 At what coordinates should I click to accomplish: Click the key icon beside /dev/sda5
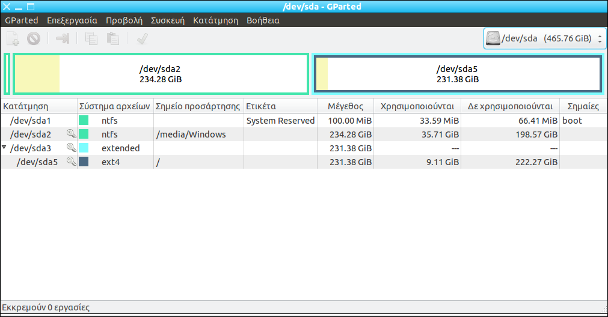click(72, 162)
